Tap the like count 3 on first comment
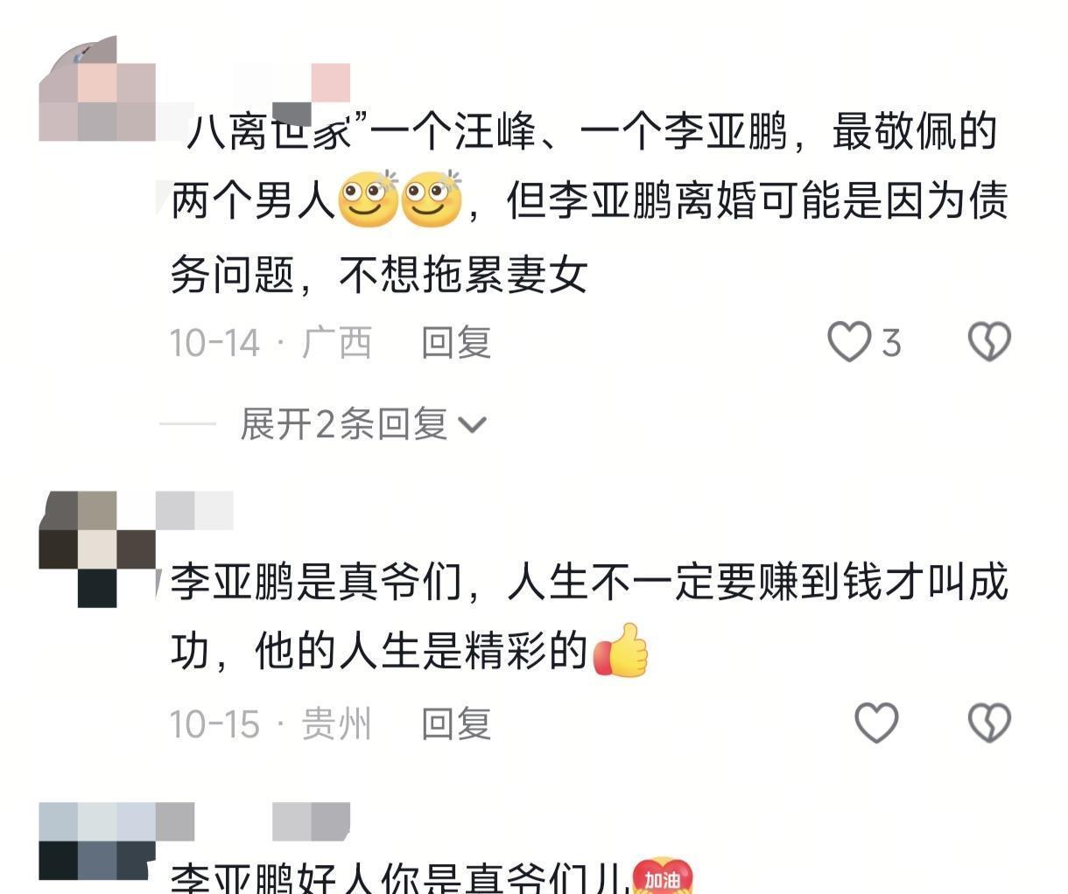 click(x=891, y=342)
